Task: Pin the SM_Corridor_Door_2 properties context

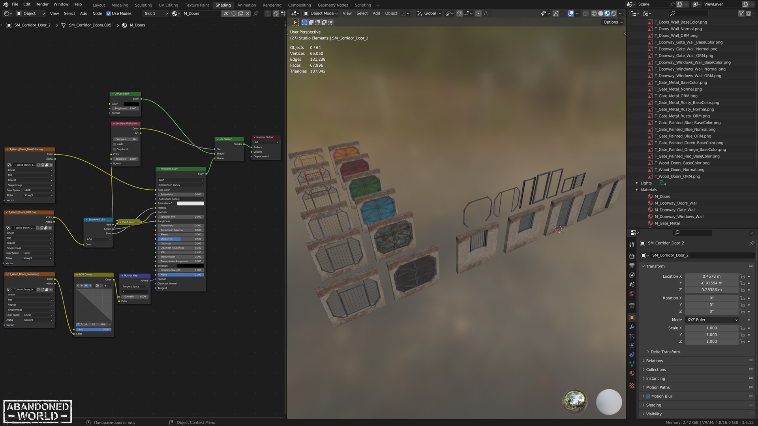Action: click(752, 243)
